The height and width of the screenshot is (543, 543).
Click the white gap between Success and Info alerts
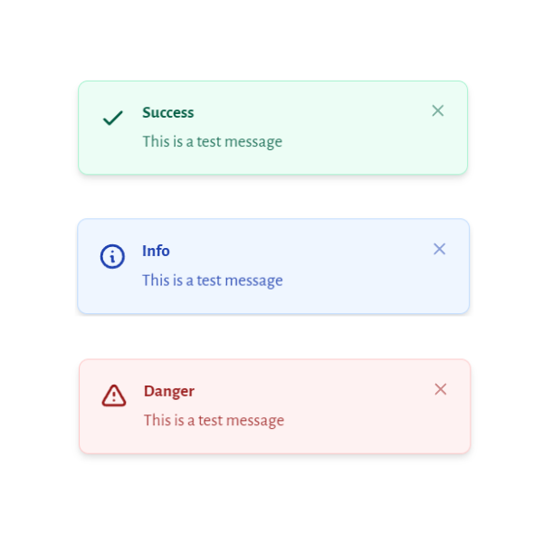click(271, 196)
